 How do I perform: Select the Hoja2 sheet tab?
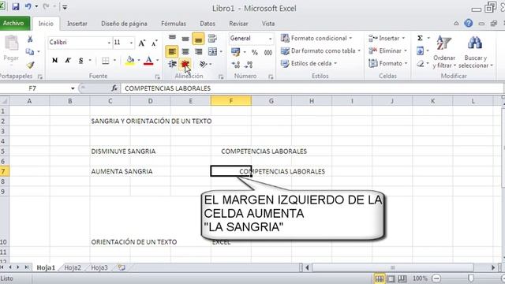coord(73,267)
